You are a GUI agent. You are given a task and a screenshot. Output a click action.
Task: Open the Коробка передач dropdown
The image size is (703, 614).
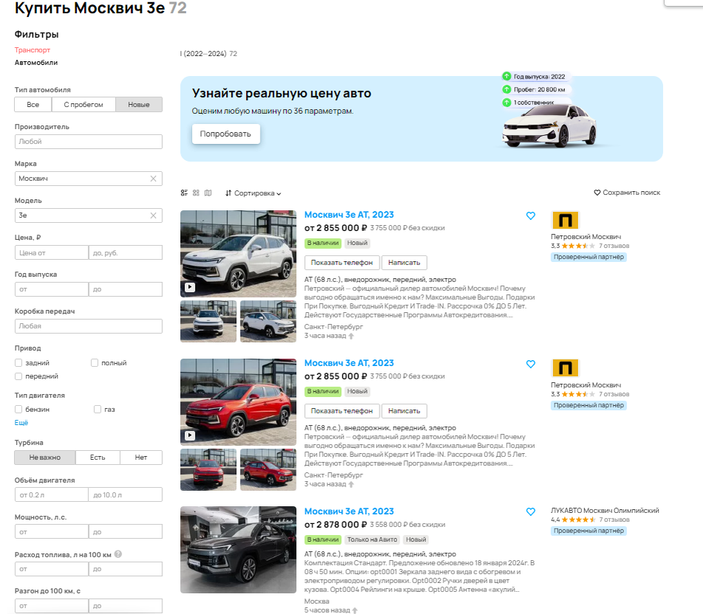(x=89, y=326)
